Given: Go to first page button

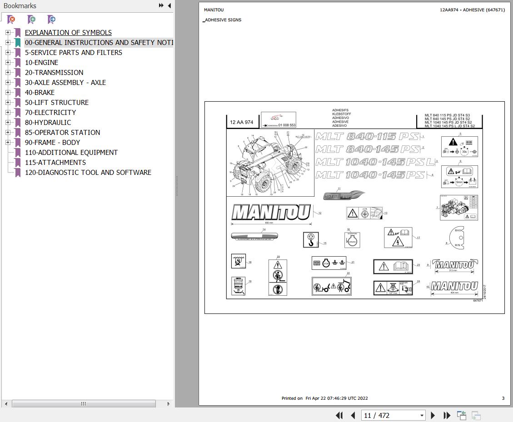Looking at the screenshot, I should point(339,416).
